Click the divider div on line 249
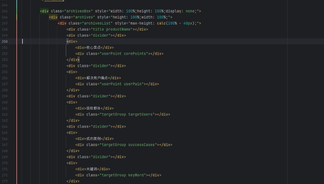 [96, 35]
